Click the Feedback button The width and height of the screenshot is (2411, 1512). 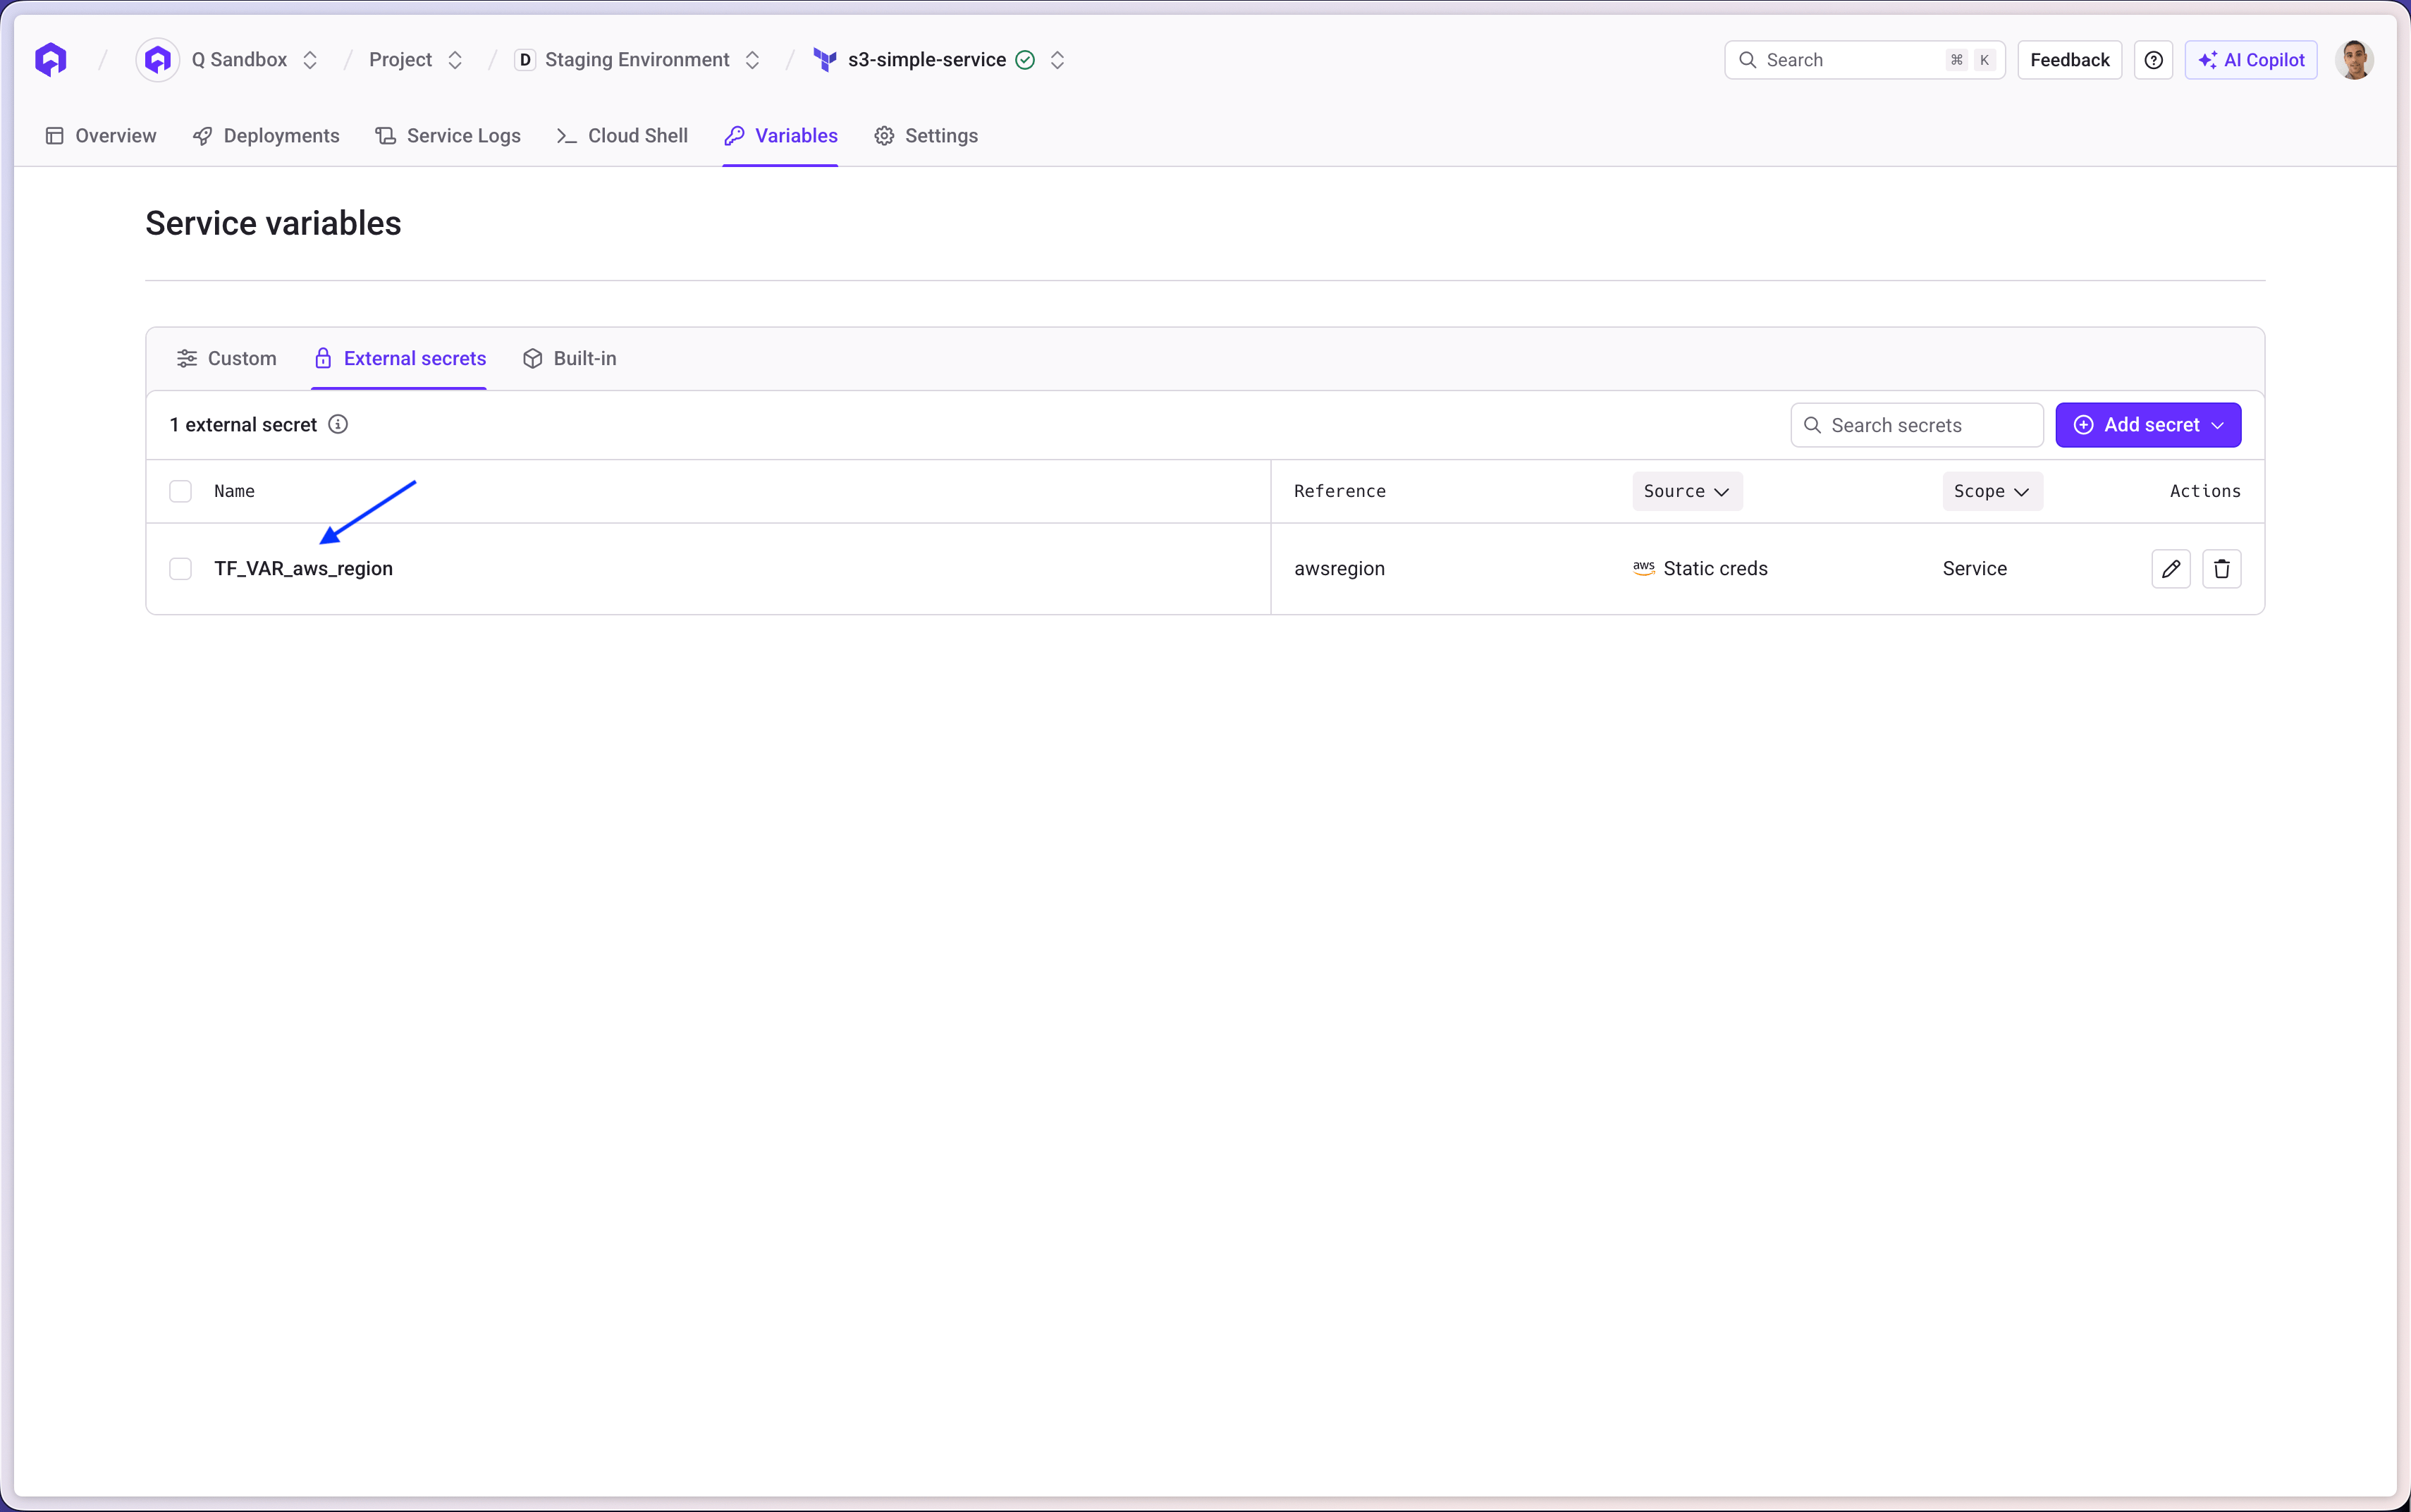tap(2069, 60)
